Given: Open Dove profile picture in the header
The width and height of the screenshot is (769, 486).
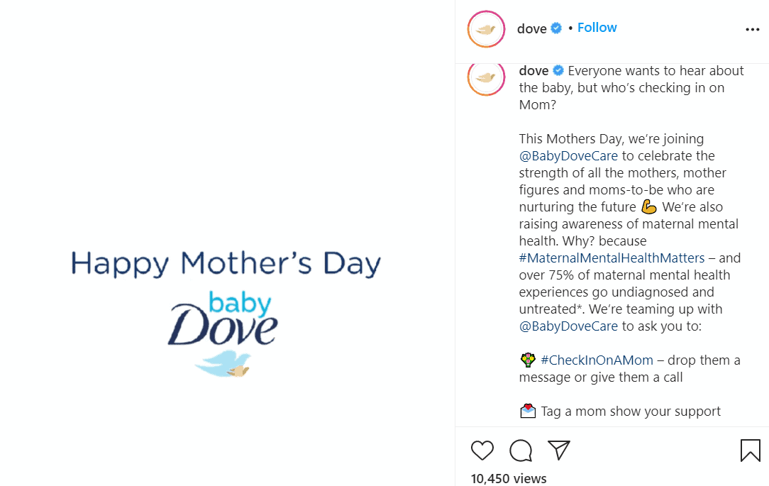Looking at the screenshot, I should click(x=486, y=30).
